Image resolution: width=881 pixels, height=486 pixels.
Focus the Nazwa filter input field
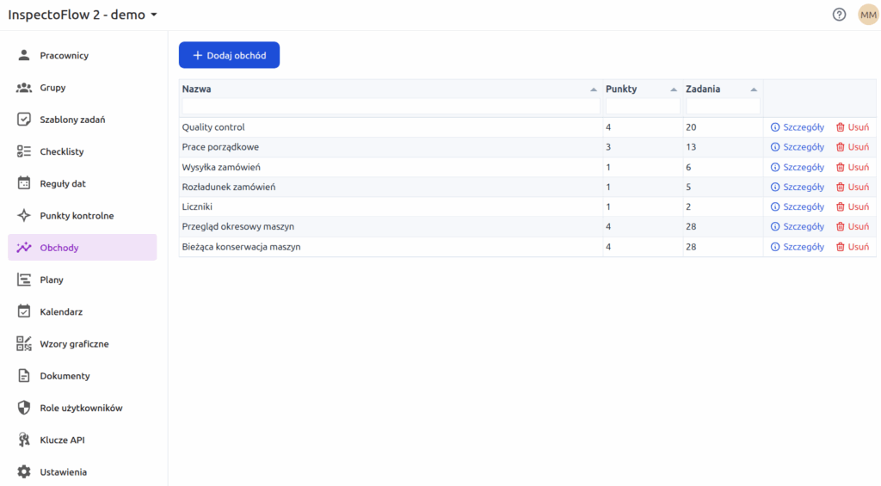pos(391,107)
